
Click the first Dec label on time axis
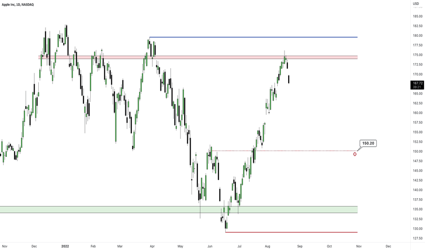[x=34, y=246]
